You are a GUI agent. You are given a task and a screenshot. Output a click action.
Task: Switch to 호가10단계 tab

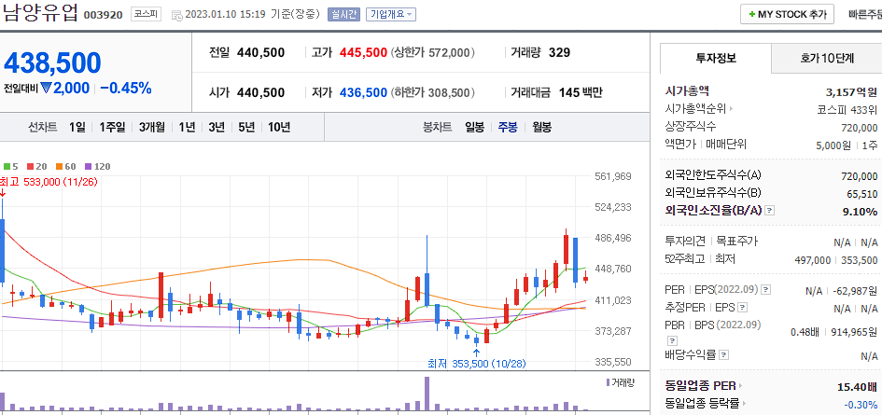(x=826, y=58)
